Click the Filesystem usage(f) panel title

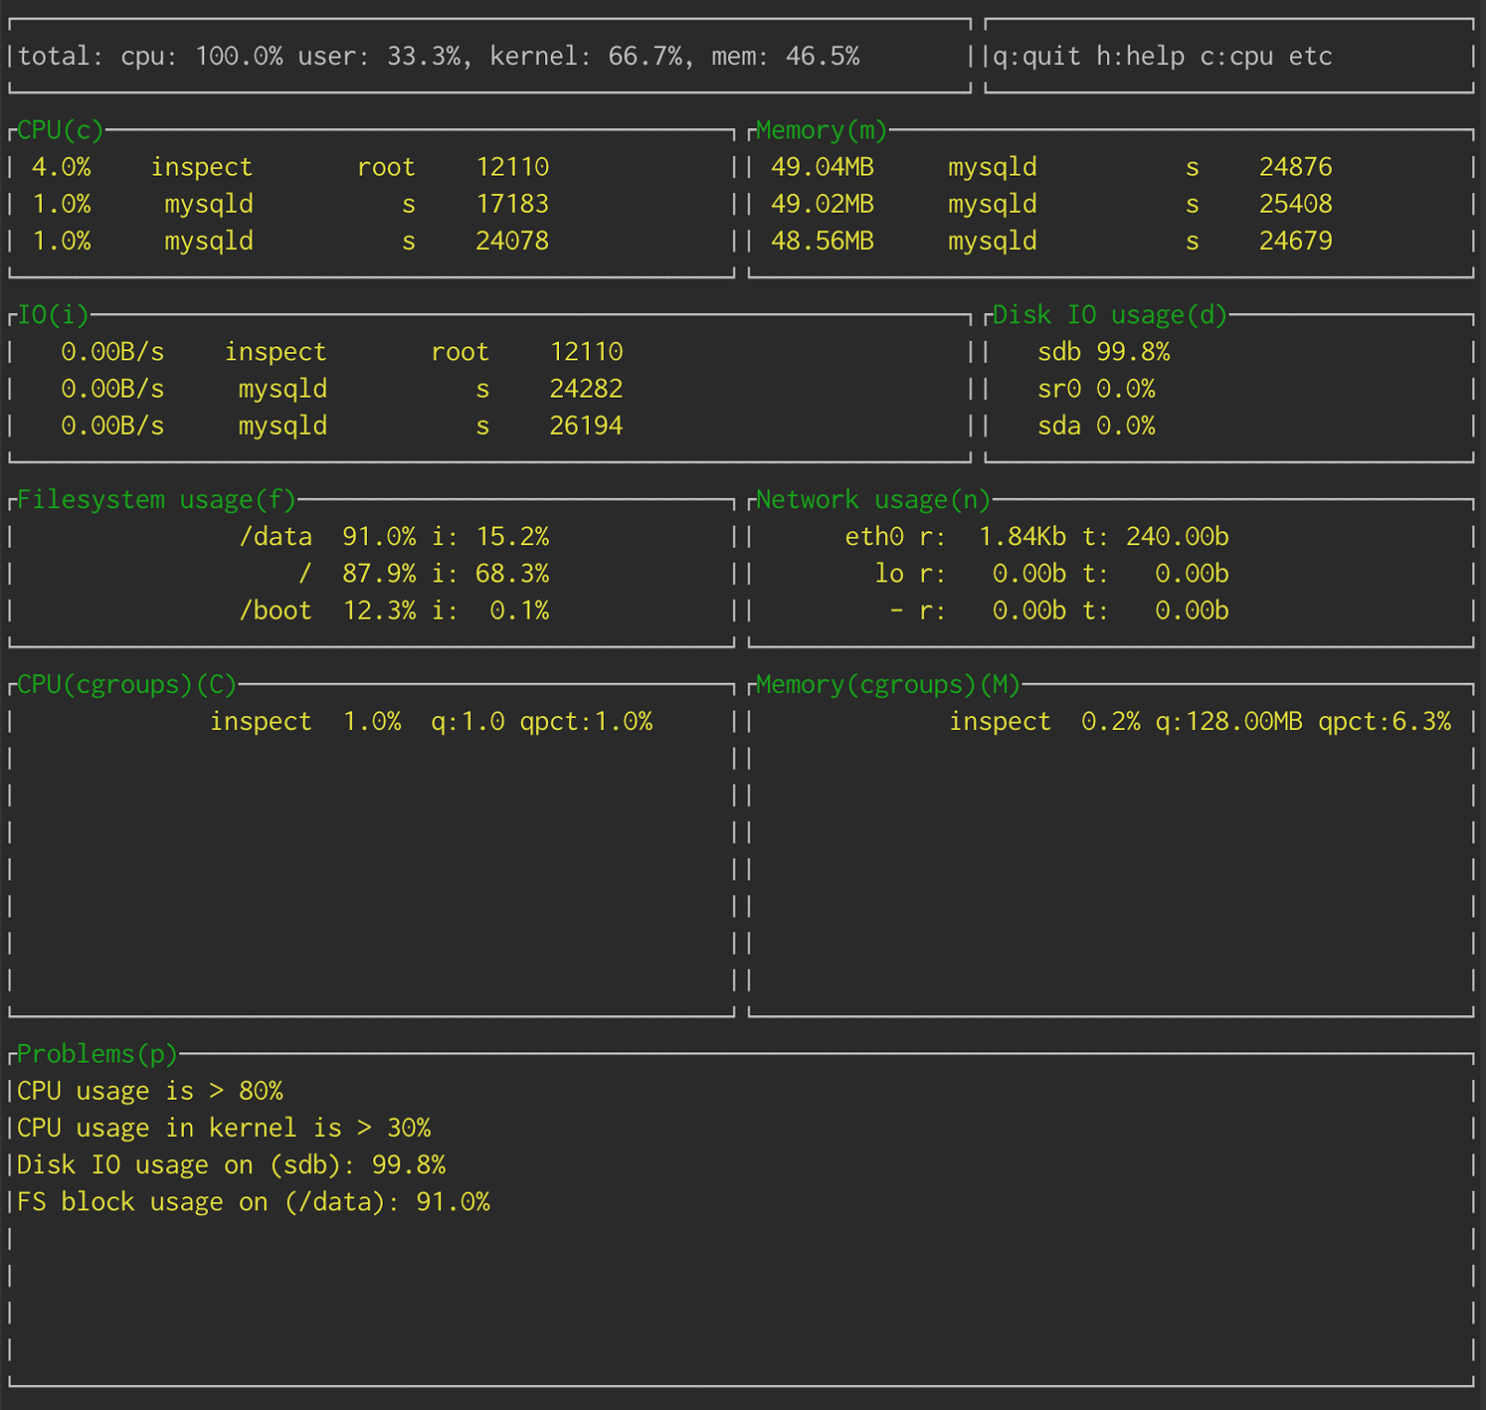pos(157,500)
